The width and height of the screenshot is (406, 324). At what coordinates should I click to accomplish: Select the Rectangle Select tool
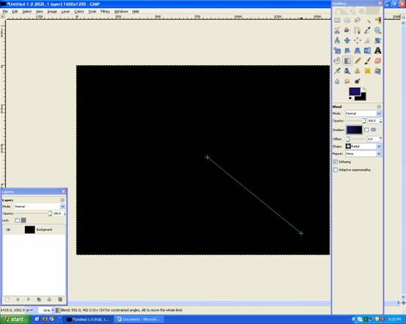tap(337, 21)
